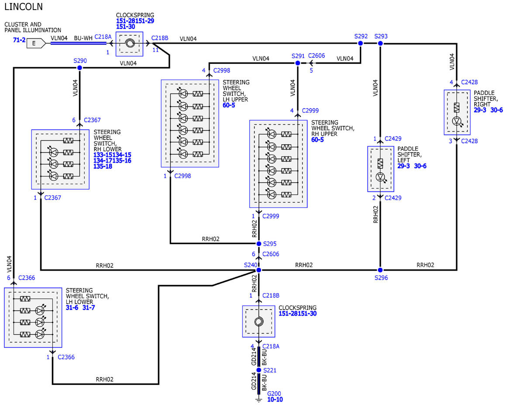Select the Steering Wheel Switch RH Upper component

278,164
